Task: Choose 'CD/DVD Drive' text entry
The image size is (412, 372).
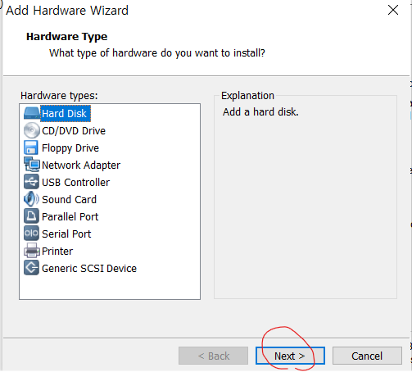Action: 74,131
